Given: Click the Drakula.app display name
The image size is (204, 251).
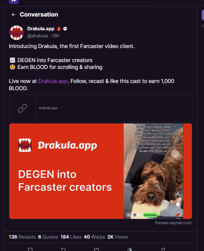Looking at the screenshot, I should tap(41, 29).
